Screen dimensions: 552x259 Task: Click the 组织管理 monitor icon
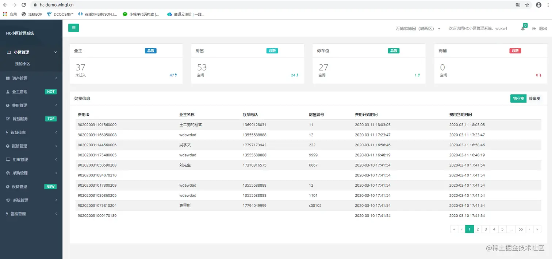tap(8, 159)
